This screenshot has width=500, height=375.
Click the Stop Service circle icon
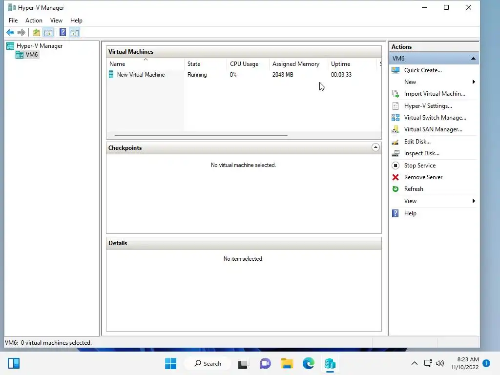(x=396, y=166)
